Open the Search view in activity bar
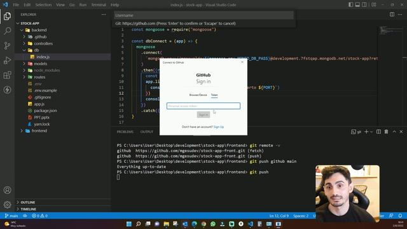This screenshot has height=229, width=407. click(x=7, y=31)
